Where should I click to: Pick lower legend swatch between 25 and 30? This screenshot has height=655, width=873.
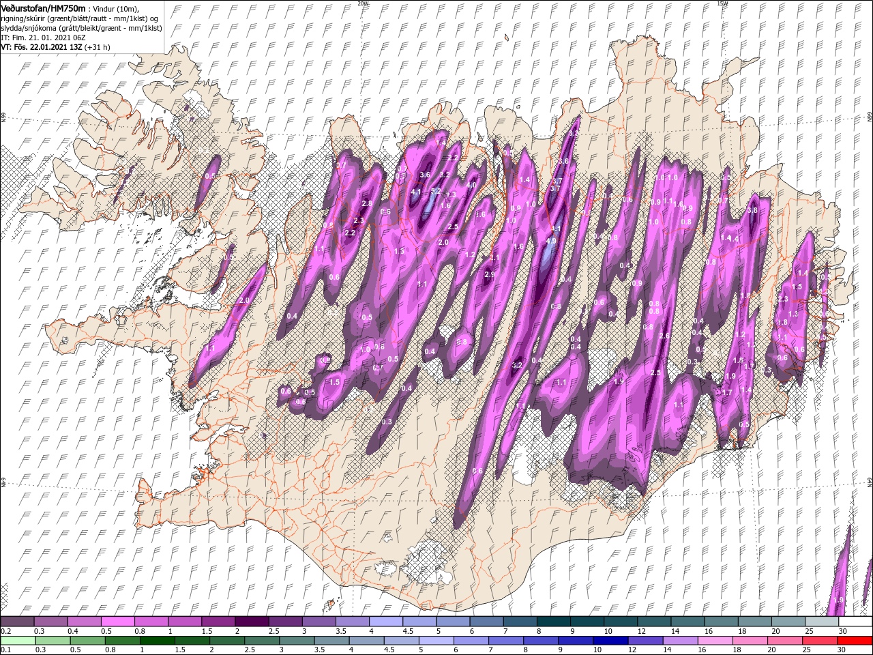(818, 640)
